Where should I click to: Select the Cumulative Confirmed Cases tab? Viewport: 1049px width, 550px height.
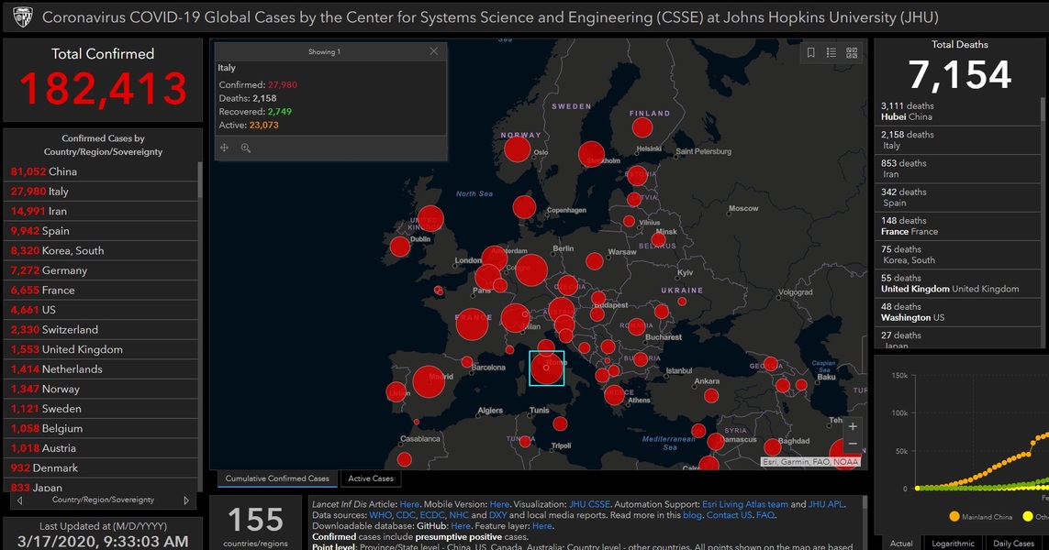pyautogui.click(x=277, y=478)
